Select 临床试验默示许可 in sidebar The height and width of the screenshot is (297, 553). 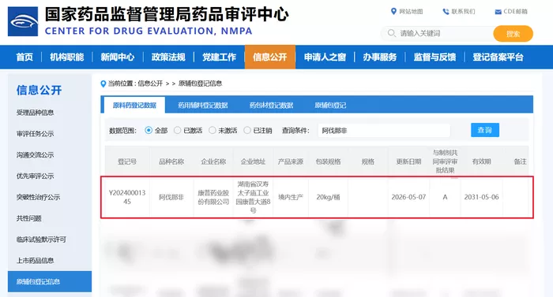click(x=41, y=239)
